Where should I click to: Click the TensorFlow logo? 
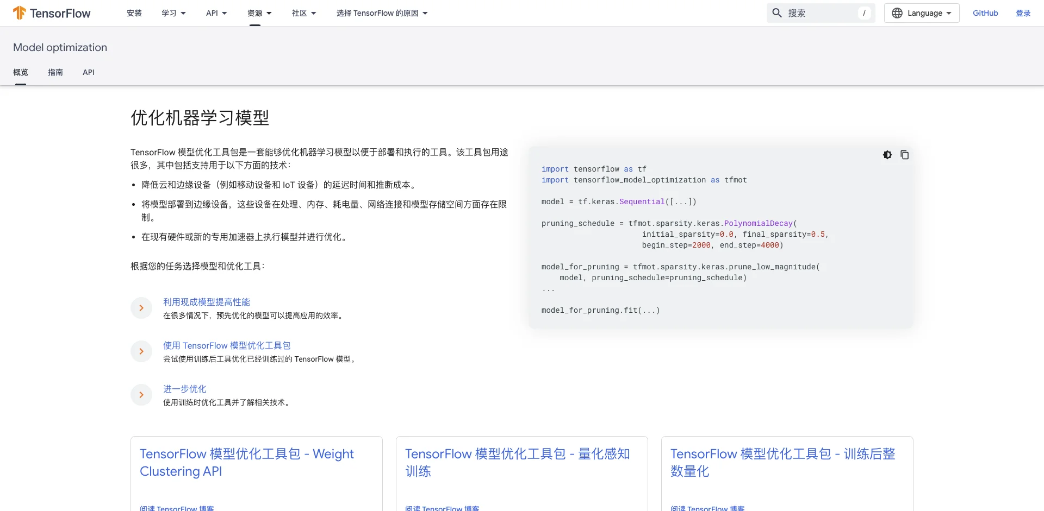point(52,13)
